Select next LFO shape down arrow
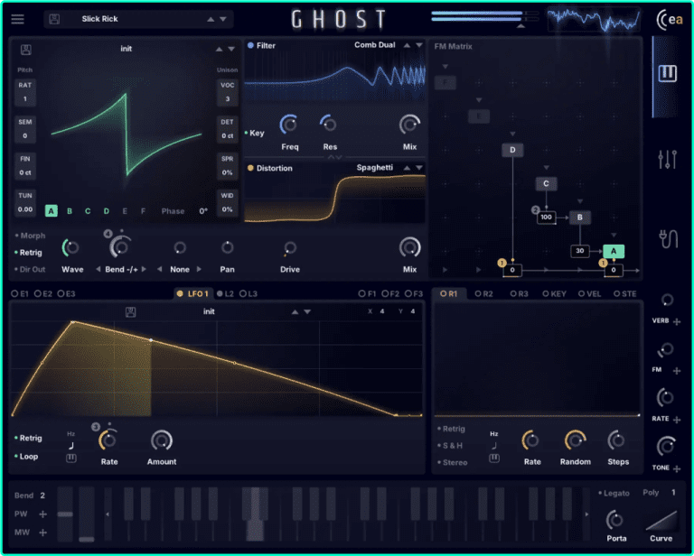The image size is (694, 556). pyautogui.click(x=307, y=312)
